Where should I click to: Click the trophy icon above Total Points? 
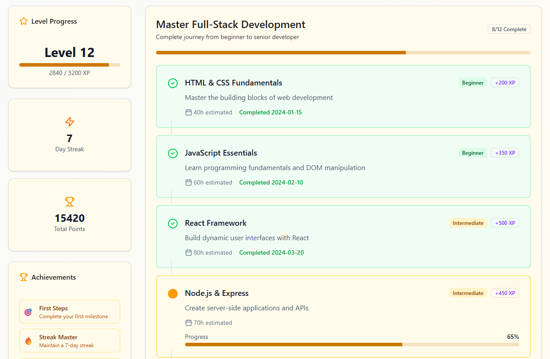point(69,202)
